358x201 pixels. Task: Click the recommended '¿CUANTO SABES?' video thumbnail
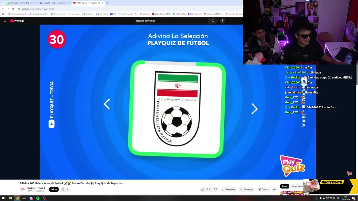292,193
